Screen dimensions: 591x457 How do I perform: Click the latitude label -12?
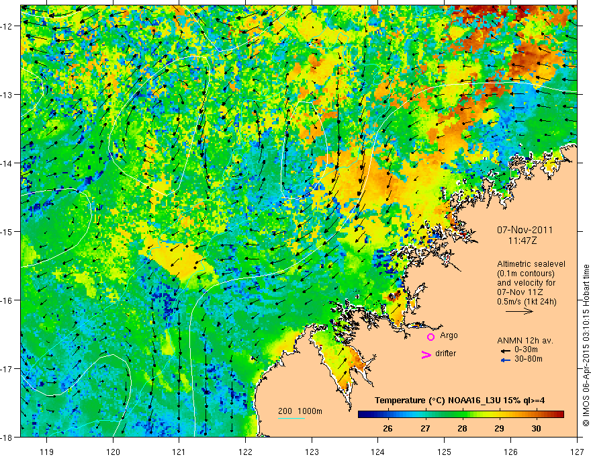tap(7, 26)
